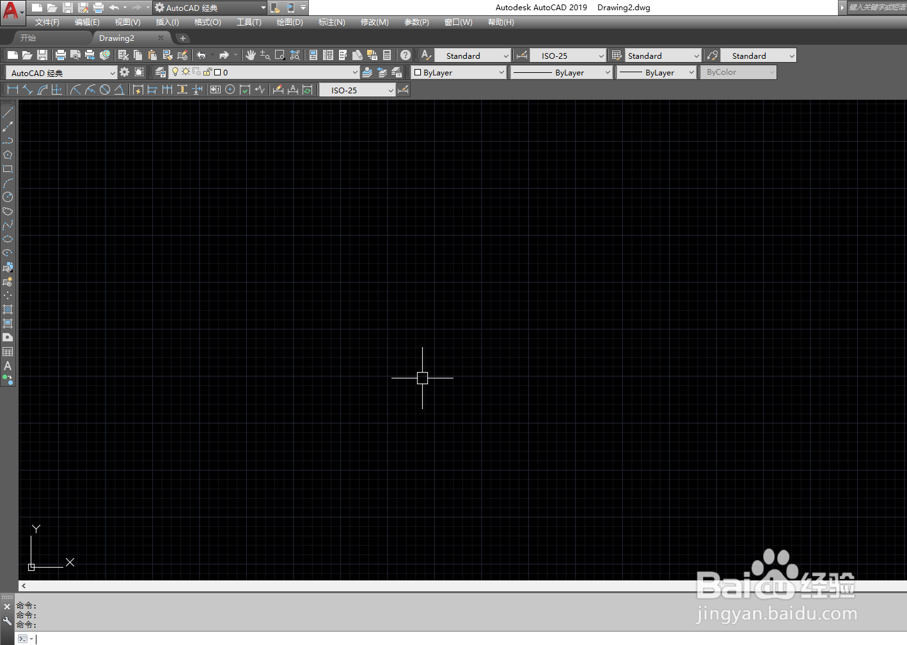This screenshot has height=645, width=907.
Task: Select the Multiline Text tool
Action: 8,366
